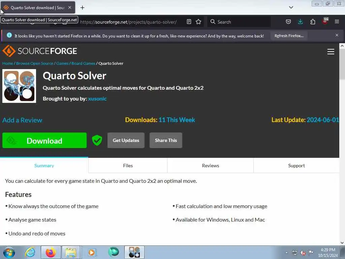Expand the list all tabs chevron
The height and width of the screenshot is (259, 345).
(x=291, y=7)
